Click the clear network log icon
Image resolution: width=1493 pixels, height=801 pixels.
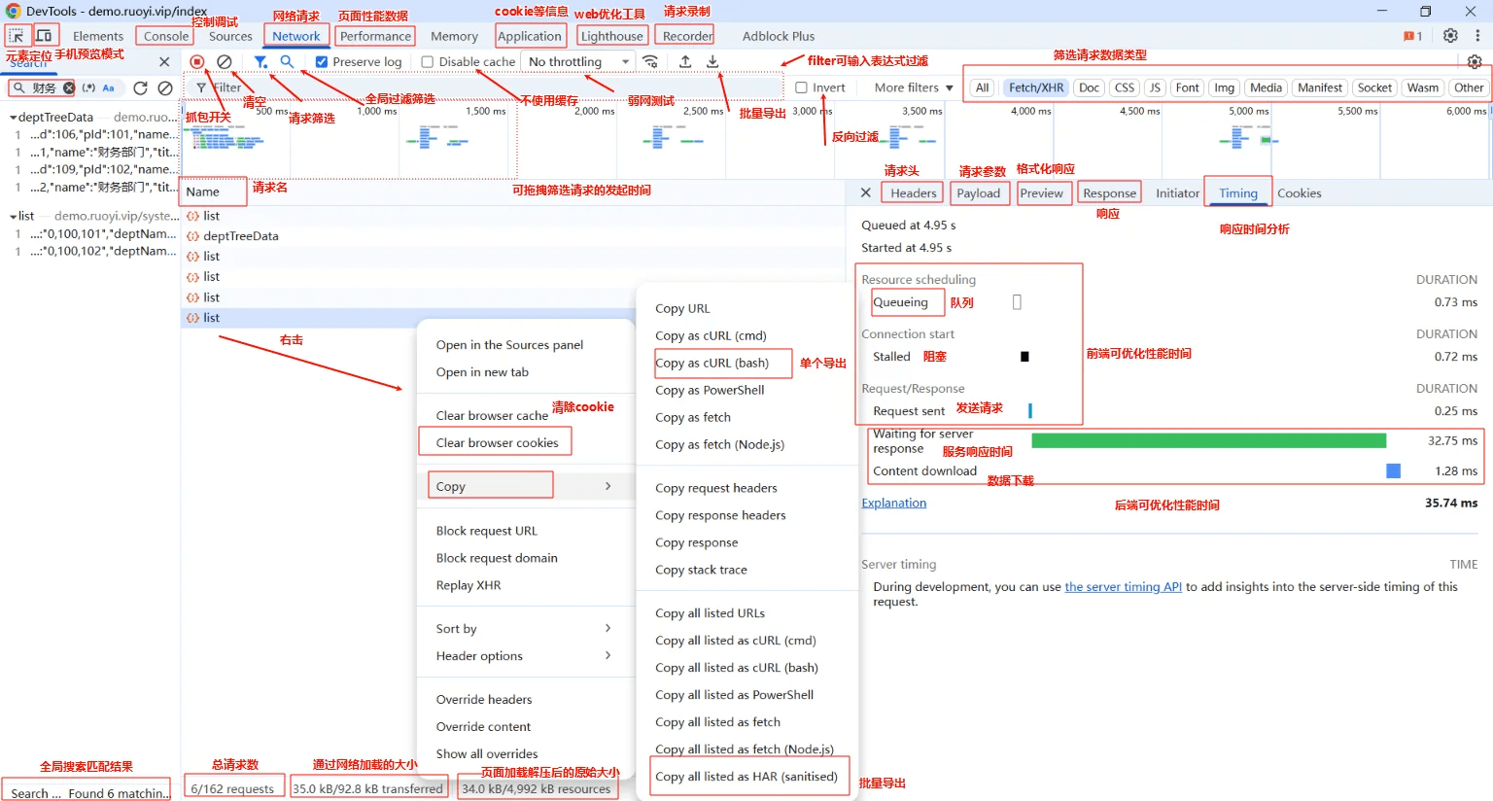[225, 61]
